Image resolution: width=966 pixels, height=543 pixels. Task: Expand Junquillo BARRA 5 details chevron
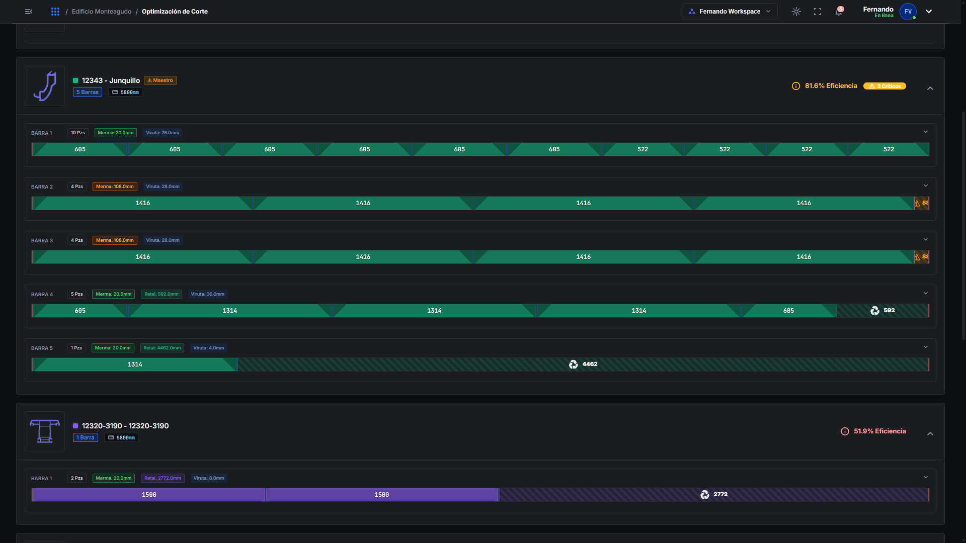click(x=926, y=347)
